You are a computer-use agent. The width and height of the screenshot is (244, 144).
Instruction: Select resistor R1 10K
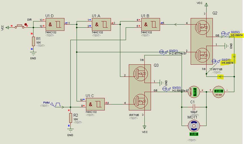[33, 41]
